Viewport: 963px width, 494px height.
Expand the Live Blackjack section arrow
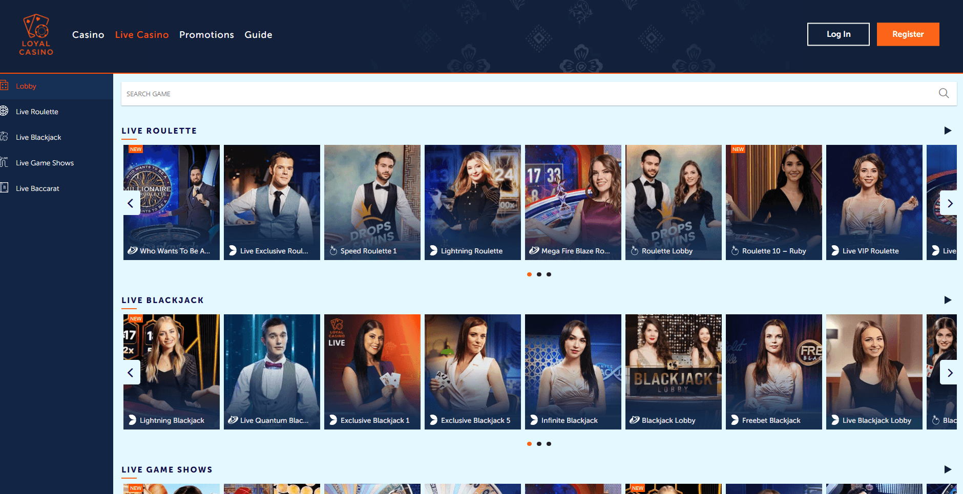click(948, 300)
